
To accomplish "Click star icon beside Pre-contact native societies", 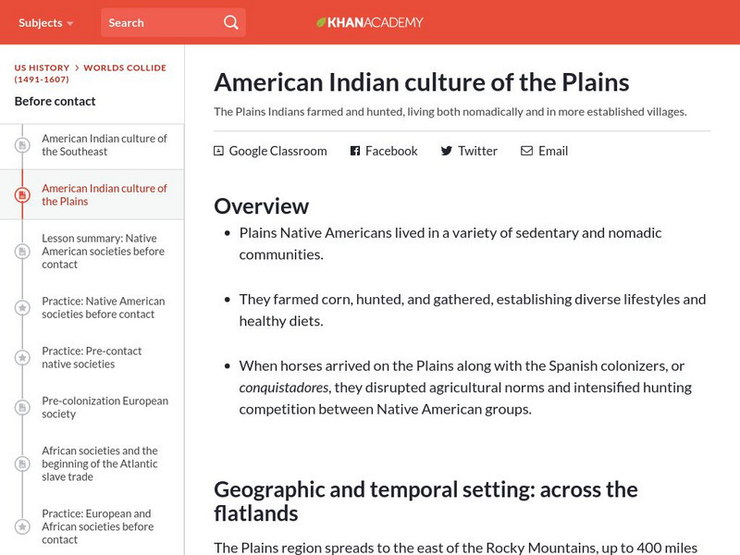I will 22,358.
